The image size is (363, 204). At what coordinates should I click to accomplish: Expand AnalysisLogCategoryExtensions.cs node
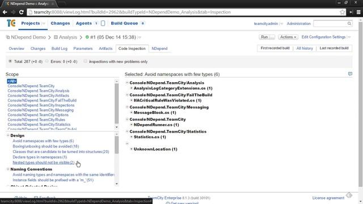click(x=131, y=88)
